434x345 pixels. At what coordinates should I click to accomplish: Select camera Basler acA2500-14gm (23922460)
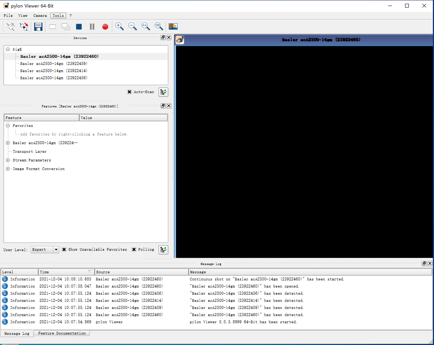pyautogui.click(x=59, y=56)
